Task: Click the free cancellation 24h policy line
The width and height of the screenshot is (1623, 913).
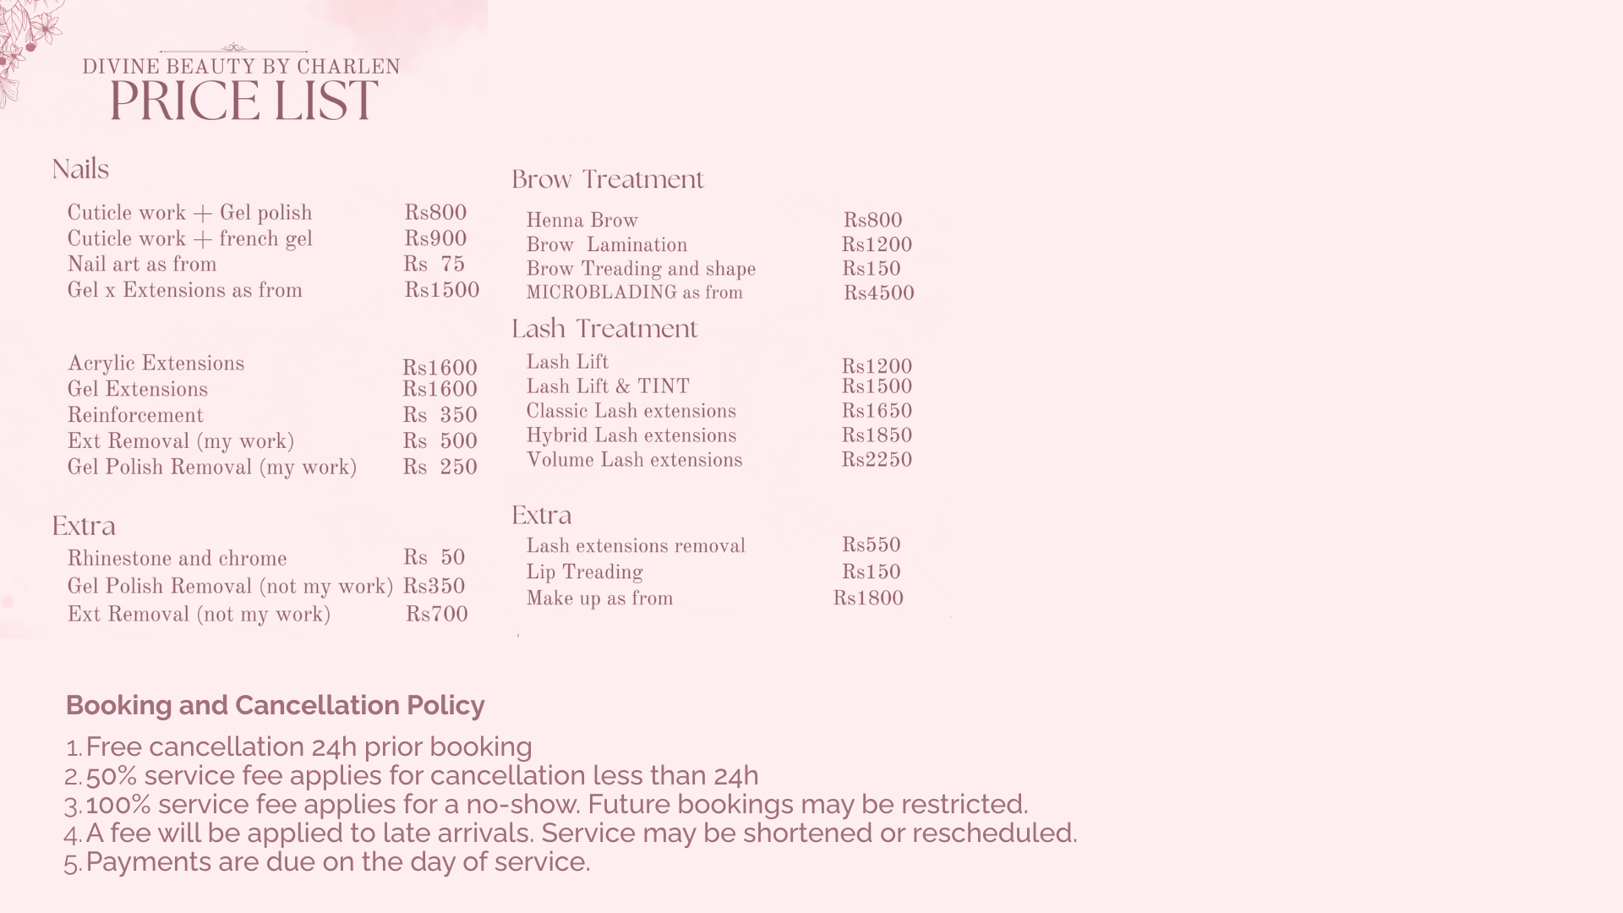Action: coord(309,746)
